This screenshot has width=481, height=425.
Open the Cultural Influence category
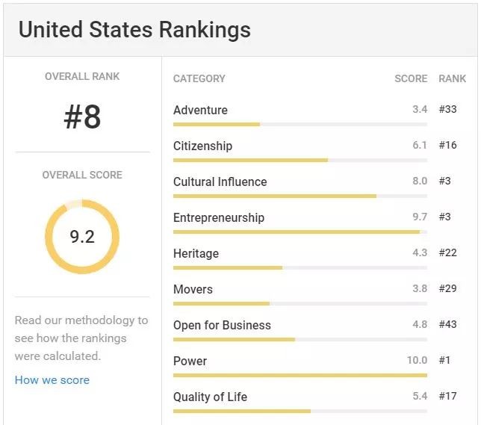click(x=220, y=182)
